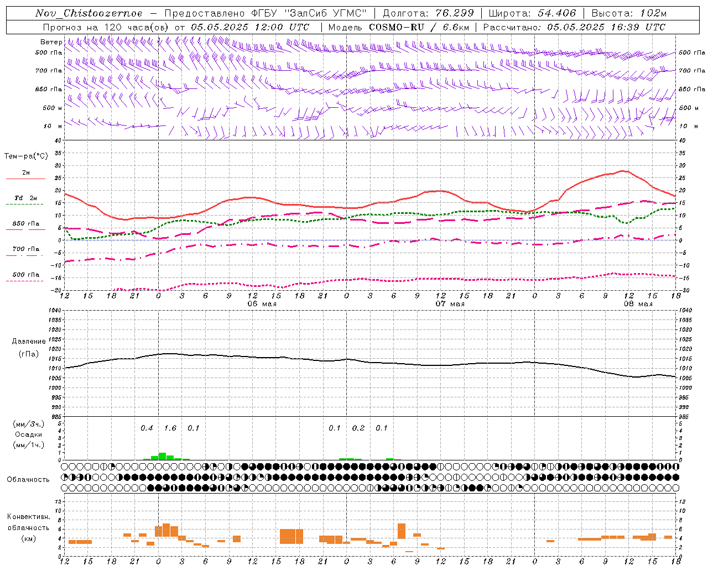Screen dimensions: 708x566
Task: Click the 0.4 precipitation value
Action: click(147, 428)
